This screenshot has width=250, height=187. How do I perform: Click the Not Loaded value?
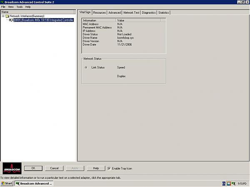pyautogui.click(x=124, y=34)
